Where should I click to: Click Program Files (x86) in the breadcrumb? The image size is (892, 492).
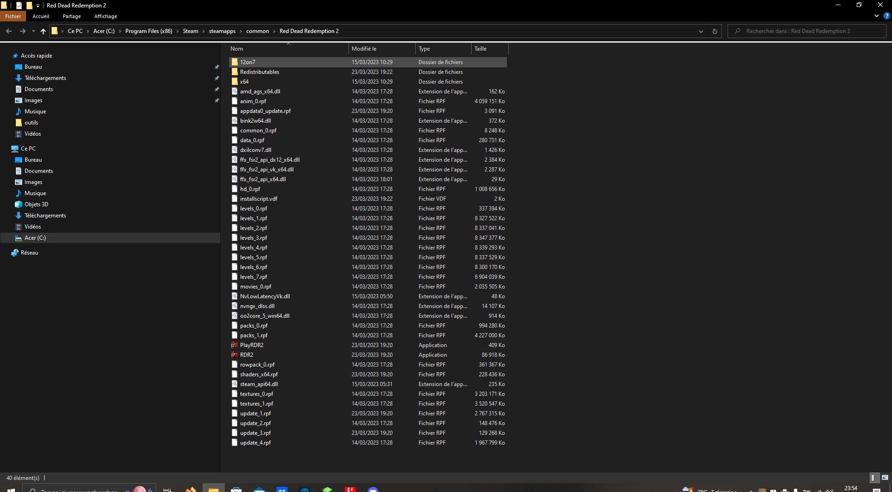point(149,31)
